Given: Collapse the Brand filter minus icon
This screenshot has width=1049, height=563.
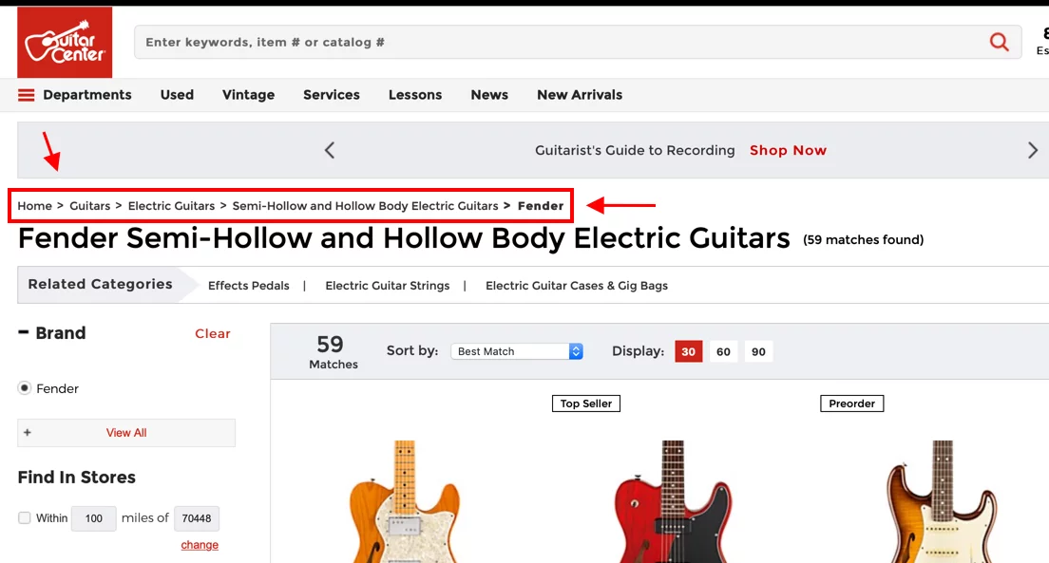Looking at the screenshot, I should tap(24, 333).
